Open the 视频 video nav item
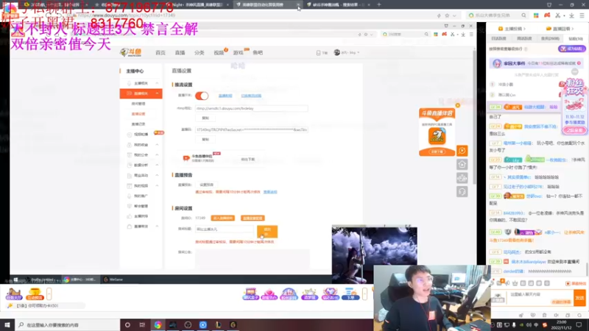The width and height of the screenshot is (589, 331). (x=219, y=52)
